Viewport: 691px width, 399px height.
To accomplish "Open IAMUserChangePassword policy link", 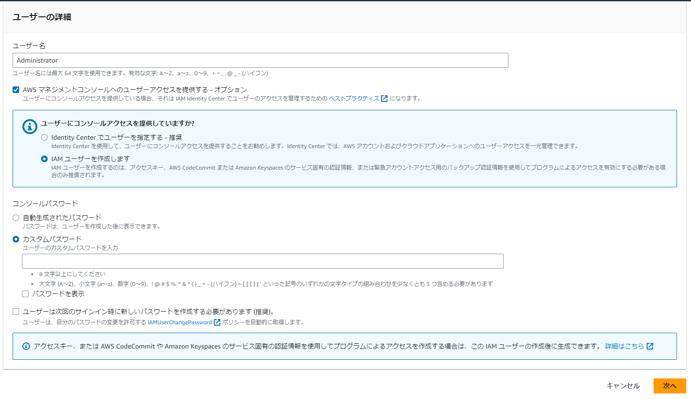I will coord(180,322).
